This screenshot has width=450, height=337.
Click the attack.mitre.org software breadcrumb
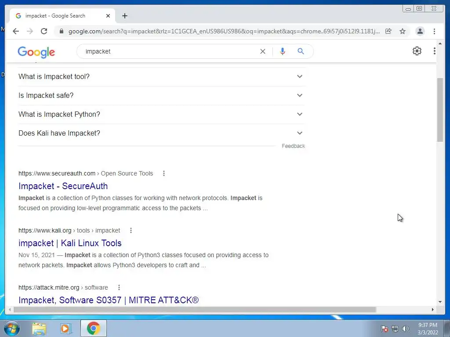pyautogui.click(x=63, y=287)
